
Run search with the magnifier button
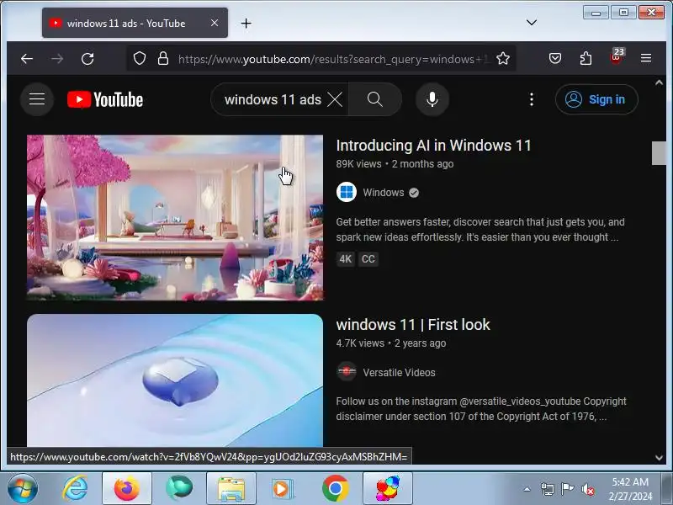coord(375,99)
